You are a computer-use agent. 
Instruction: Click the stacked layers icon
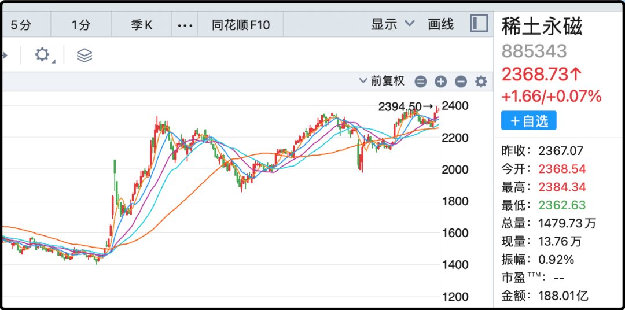(x=84, y=55)
